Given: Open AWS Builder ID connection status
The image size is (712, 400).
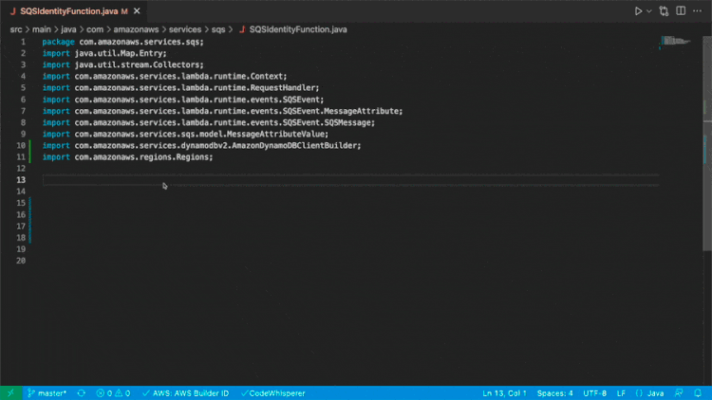Looking at the screenshot, I should pos(185,393).
